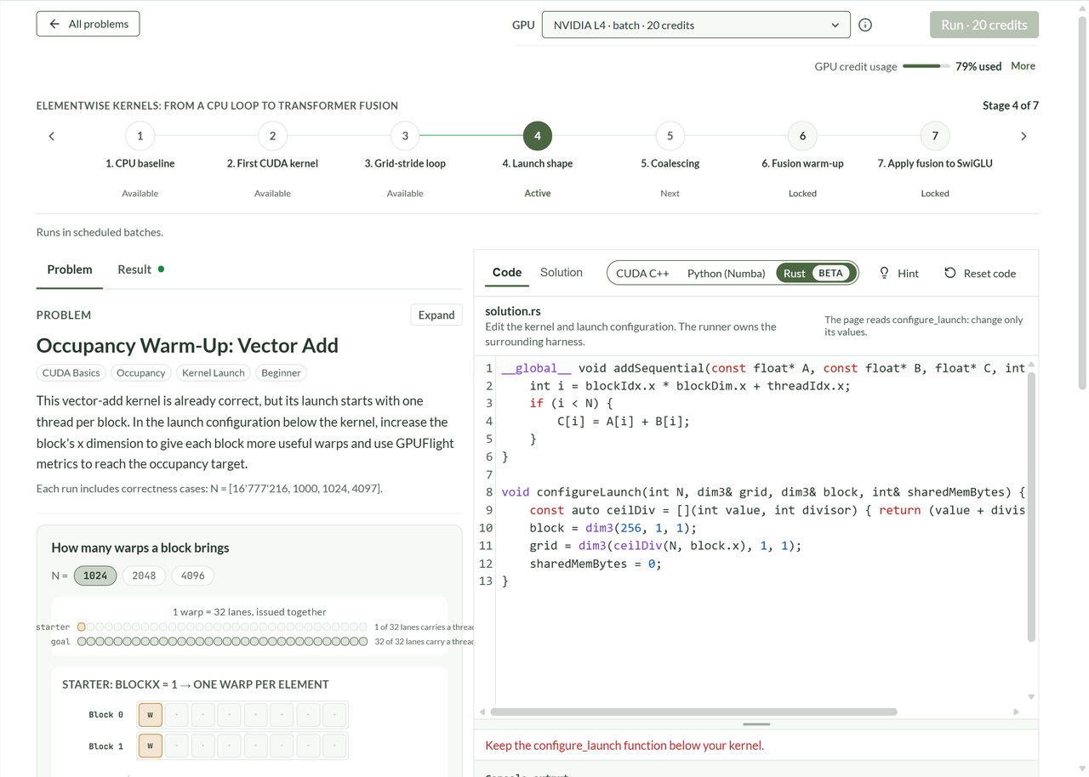Screen dimensions: 1089x777
Task: Open stage 1 CPU baseline circle
Action: (x=140, y=136)
